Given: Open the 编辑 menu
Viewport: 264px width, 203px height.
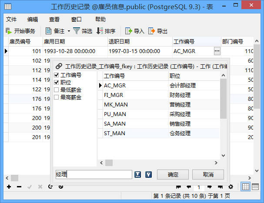Looking at the screenshot, I should pos(33,20).
